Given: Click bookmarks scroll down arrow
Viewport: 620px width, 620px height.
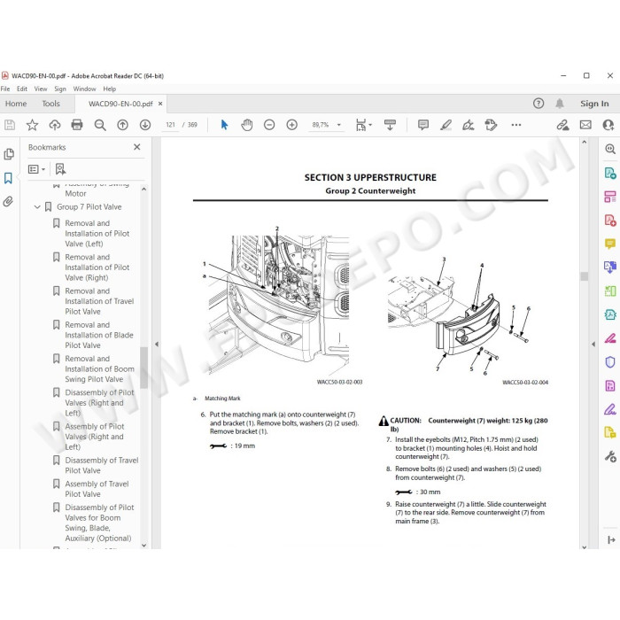Looking at the screenshot, I should pos(143,546).
